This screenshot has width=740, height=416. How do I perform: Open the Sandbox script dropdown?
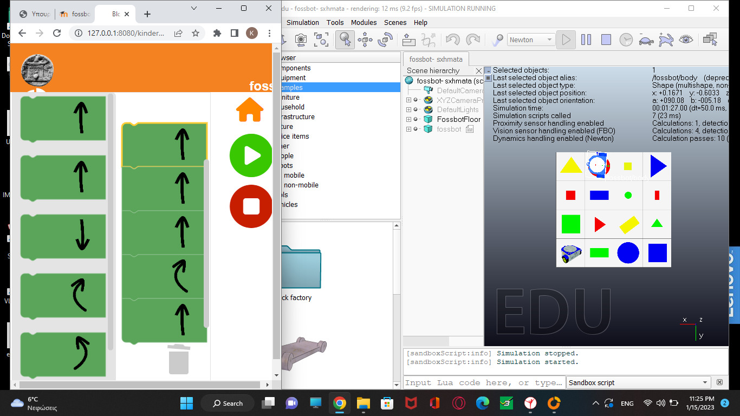(x=638, y=382)
